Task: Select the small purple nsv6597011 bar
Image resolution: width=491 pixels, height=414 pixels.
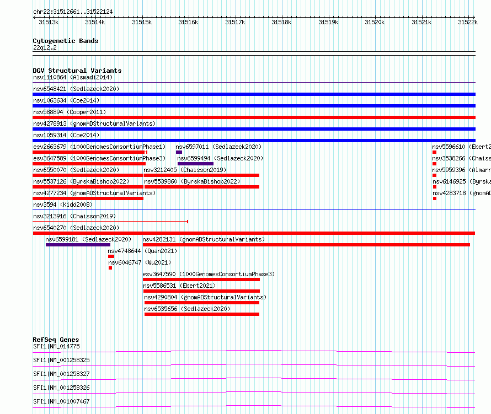Action: [179, 152]
